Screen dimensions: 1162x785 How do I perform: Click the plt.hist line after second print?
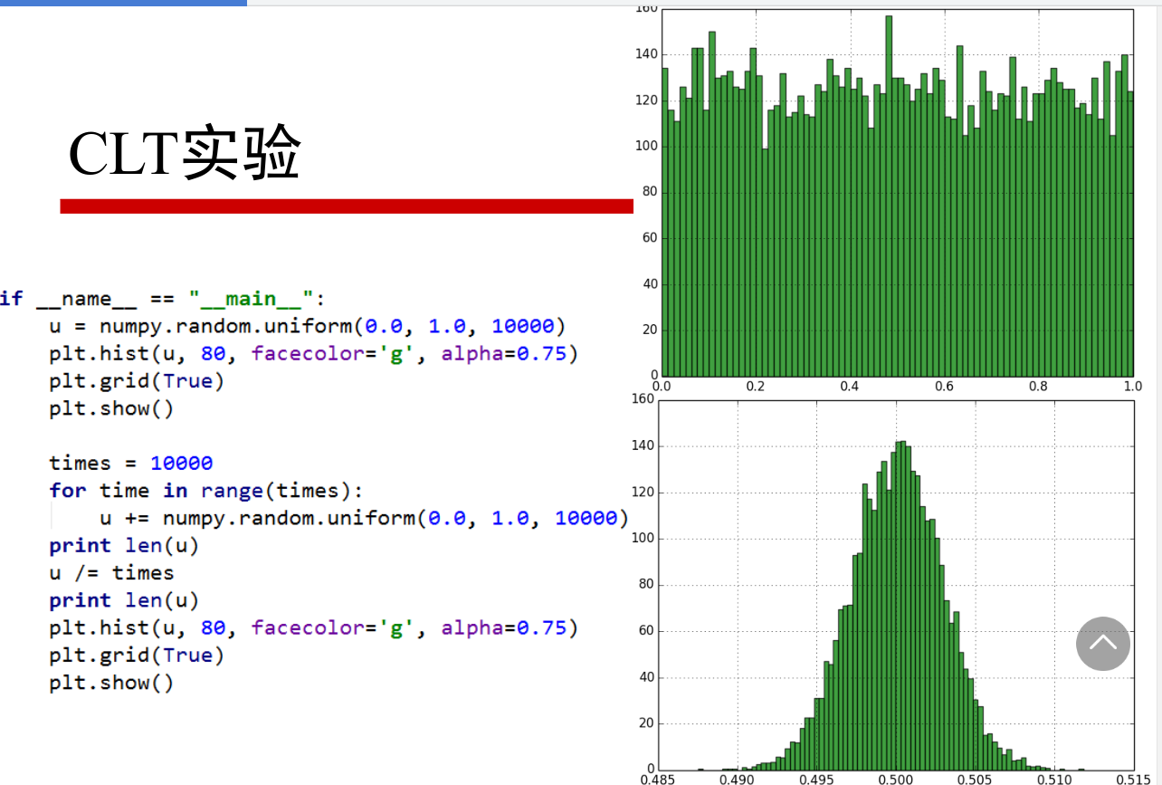pyautogui.click(x=314, y=627)
